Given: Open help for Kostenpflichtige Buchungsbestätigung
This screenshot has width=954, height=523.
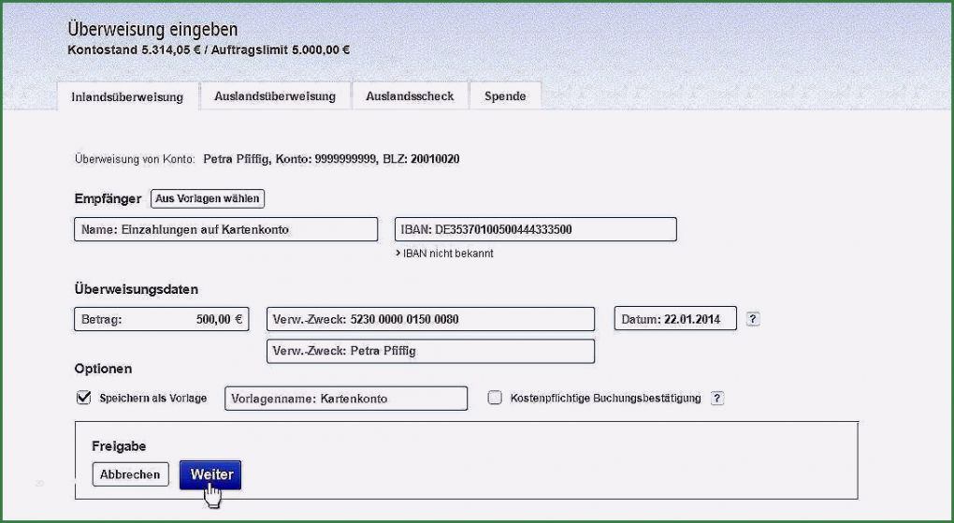Looking at the screenshot, I should tap(716, 399).
